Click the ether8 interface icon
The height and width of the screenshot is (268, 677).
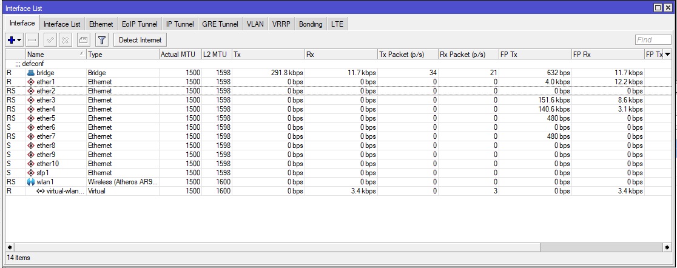point(31,146)
